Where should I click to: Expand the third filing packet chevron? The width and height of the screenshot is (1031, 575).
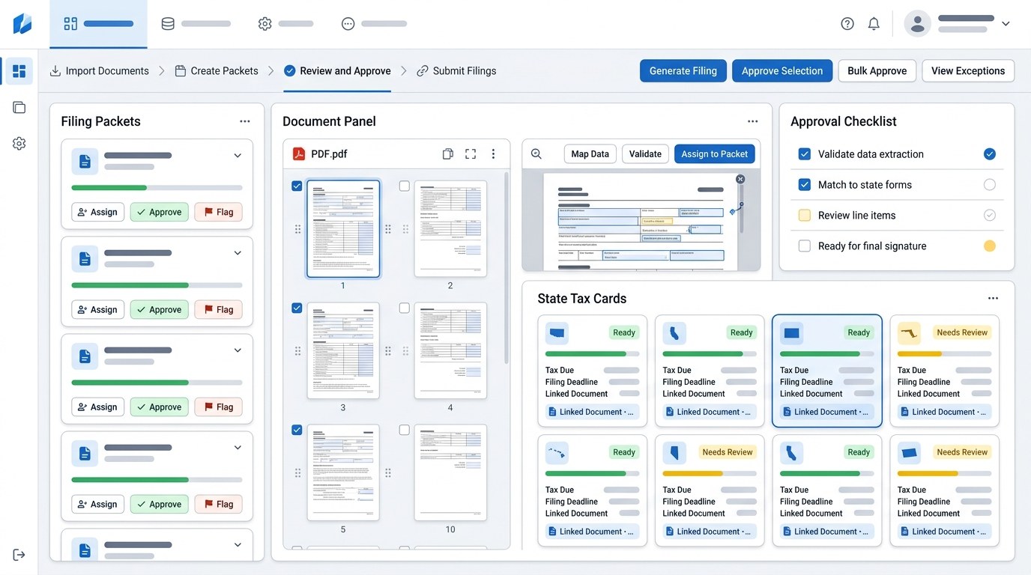(x=238, y=350)
